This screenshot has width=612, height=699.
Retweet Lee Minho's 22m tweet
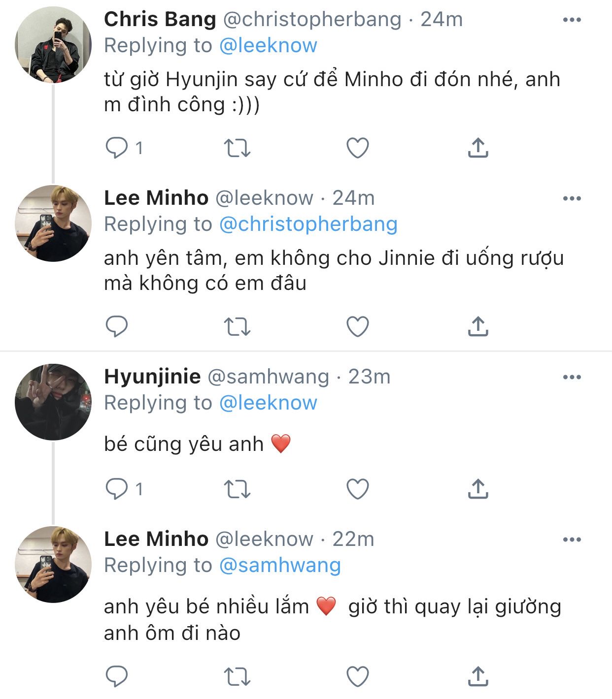pyautogui.click(x=238, y=676)
